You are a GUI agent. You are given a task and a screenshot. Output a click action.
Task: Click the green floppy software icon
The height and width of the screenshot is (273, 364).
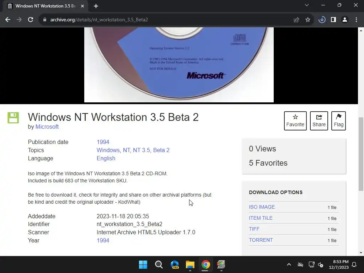13,118
